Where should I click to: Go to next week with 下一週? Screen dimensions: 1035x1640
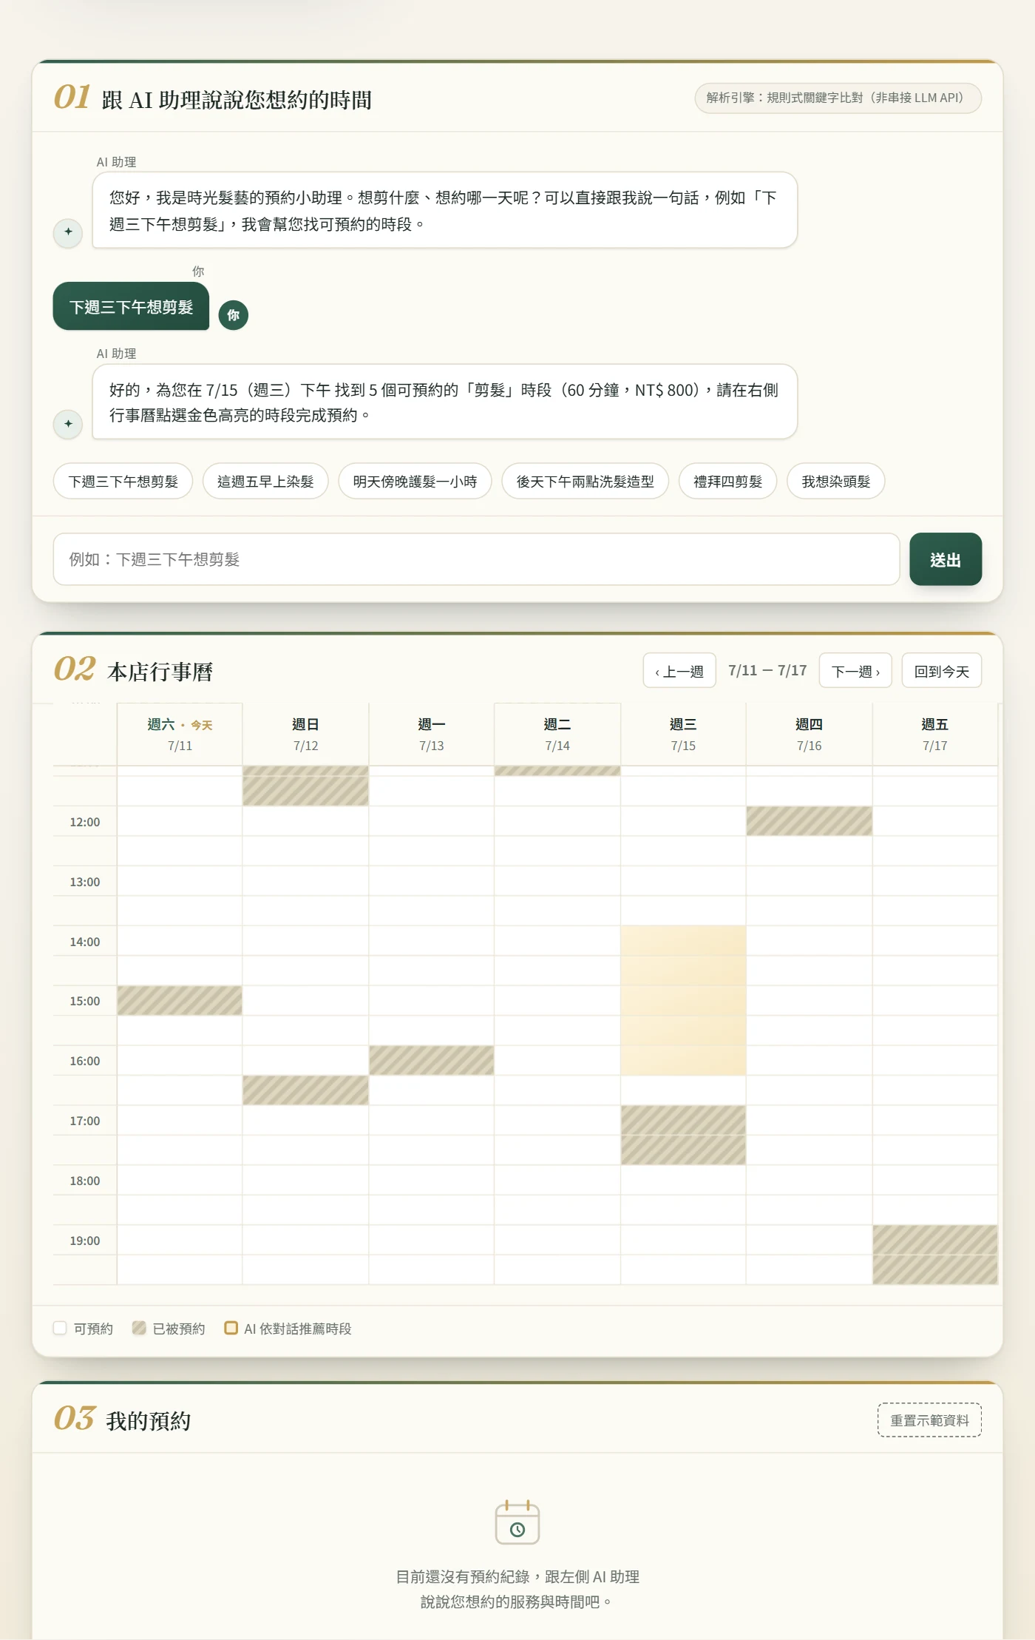pos(855,671)
